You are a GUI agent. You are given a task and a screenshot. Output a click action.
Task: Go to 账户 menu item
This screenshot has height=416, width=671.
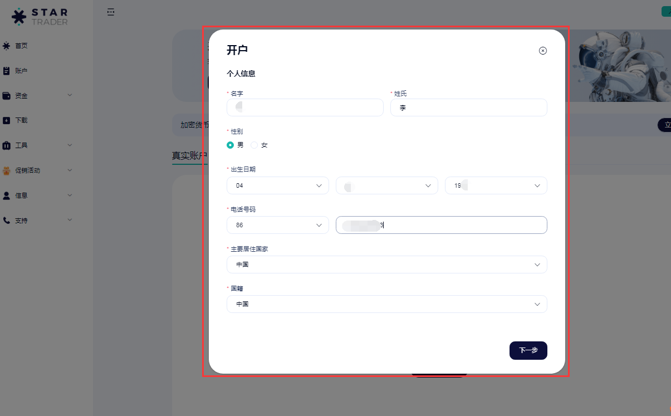(21, 71)
